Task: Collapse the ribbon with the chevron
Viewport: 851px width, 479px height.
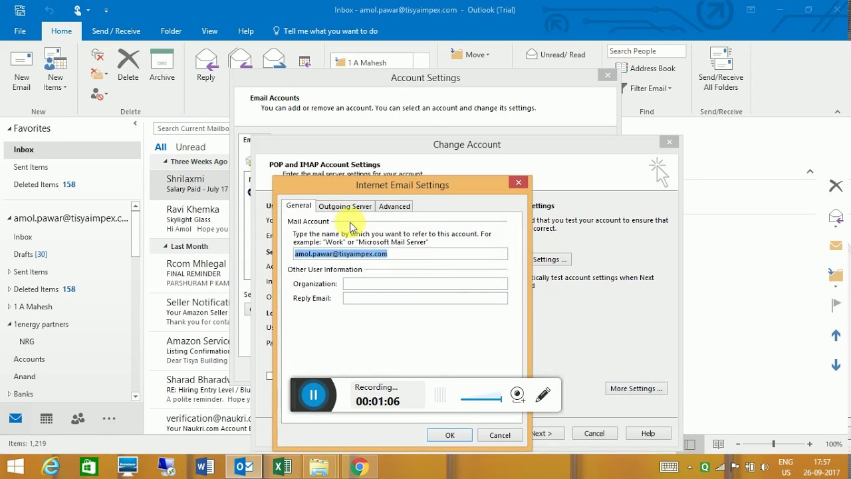Action: 838,112
